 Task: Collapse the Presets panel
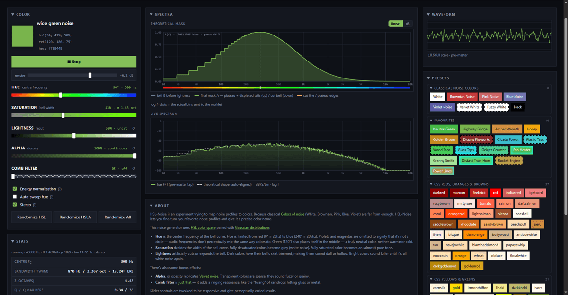[x=438, y=78]
